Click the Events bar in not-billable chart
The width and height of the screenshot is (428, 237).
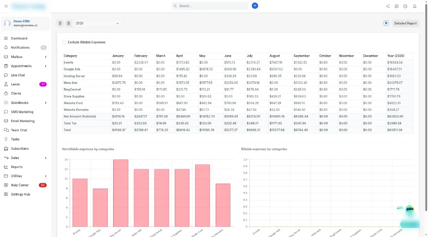pyautogui.click(x=80, y=203)
